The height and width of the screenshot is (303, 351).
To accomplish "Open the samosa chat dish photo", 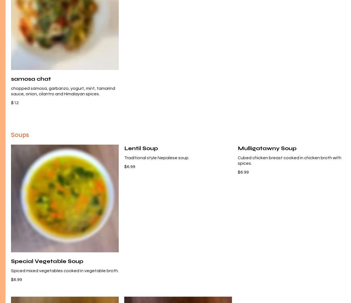I will (65, 35).
